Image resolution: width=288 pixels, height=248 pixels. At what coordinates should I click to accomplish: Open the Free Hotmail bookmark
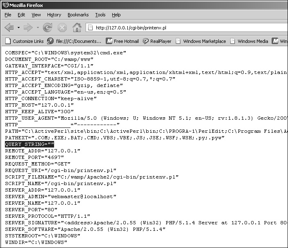tap(123, 41)
